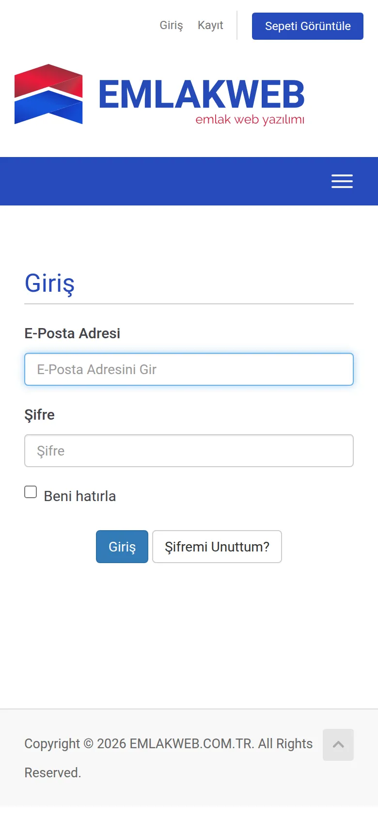Tick the Beni hatırla checkbox

[31, 492]
